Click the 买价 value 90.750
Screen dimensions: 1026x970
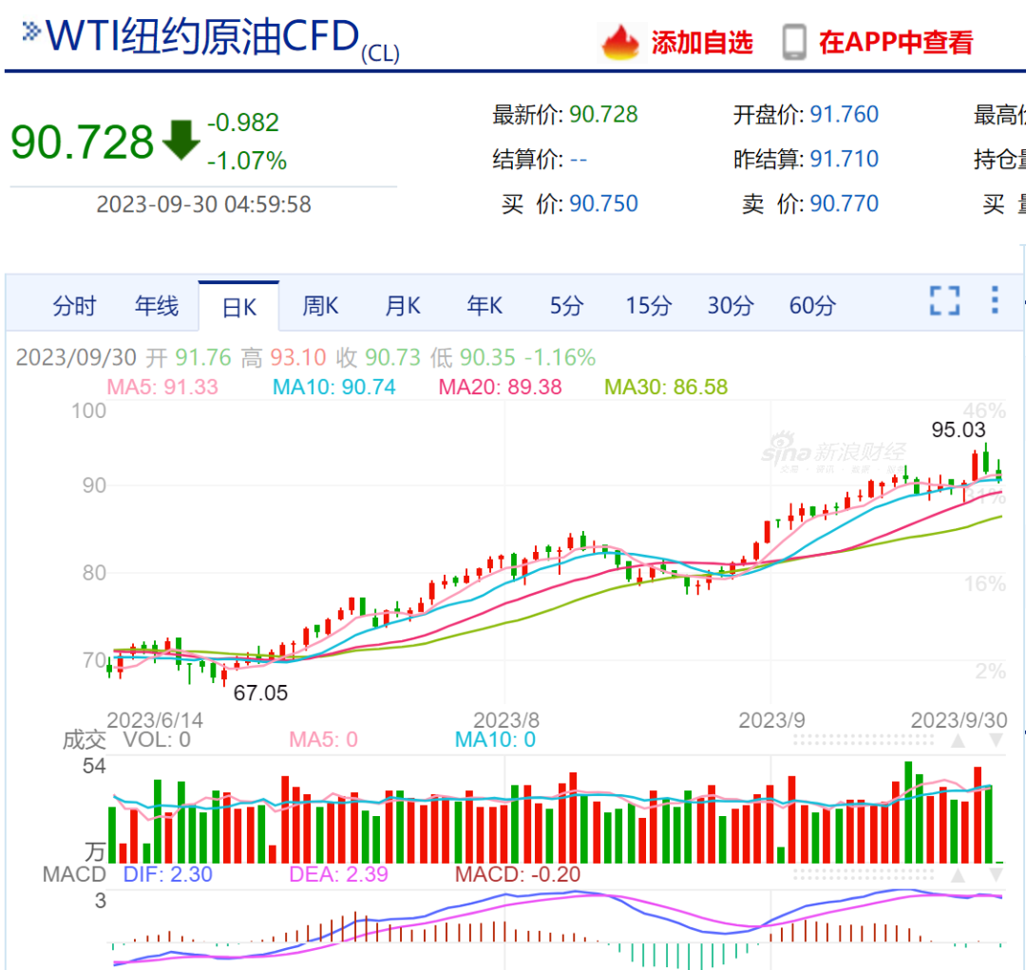603,203
